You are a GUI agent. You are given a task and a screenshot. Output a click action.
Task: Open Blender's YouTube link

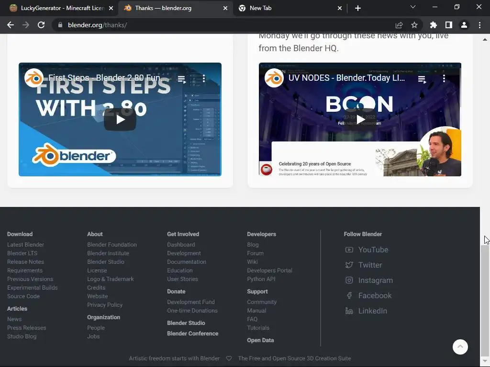pos(373,249)
